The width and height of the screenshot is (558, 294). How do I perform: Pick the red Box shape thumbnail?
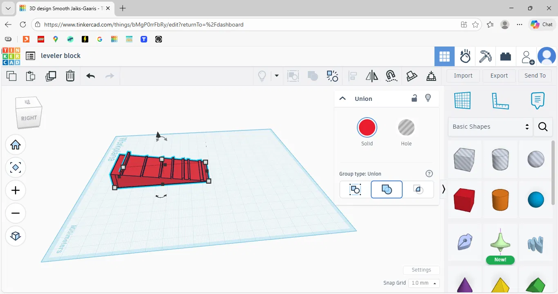(x=464, y=200)
